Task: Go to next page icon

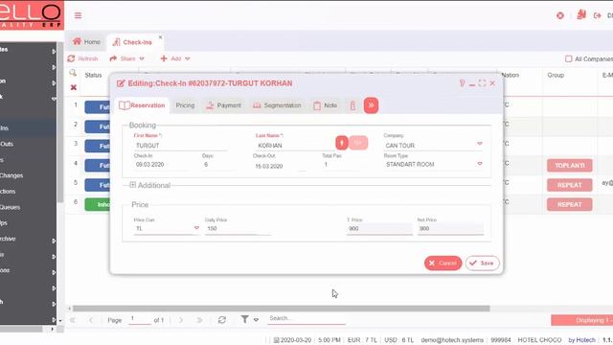Action: (181, 320)
